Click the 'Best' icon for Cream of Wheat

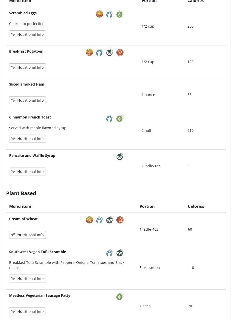[89, 220]
